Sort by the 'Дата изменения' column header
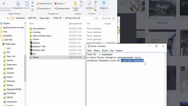The width and height of the screenshot is (188, 106). 75,24
